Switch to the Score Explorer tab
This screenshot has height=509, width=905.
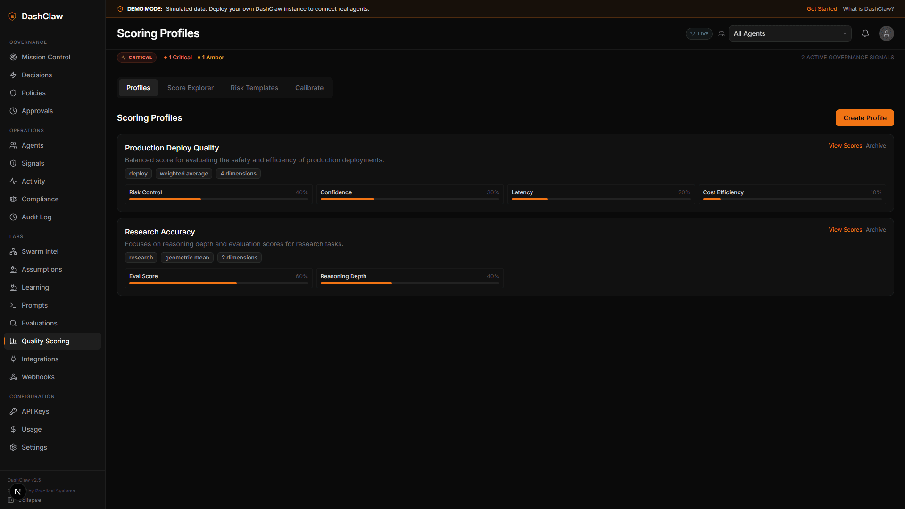point(190,88)
